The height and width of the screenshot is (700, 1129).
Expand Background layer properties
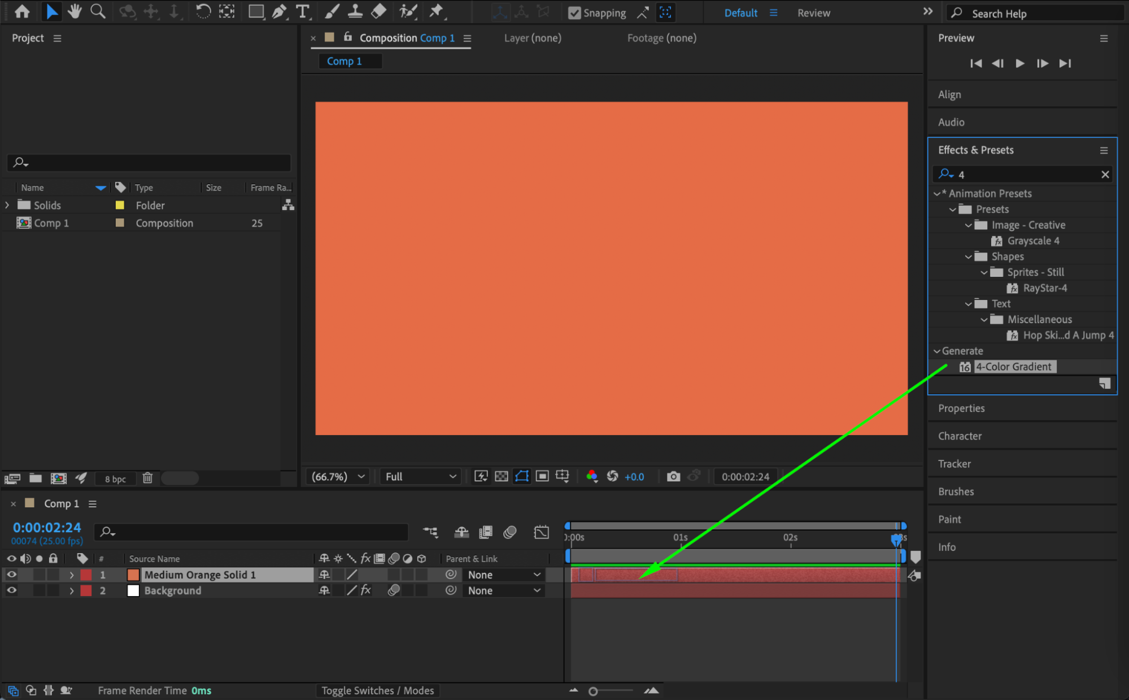pyautogui.click(x=72, y=590)
